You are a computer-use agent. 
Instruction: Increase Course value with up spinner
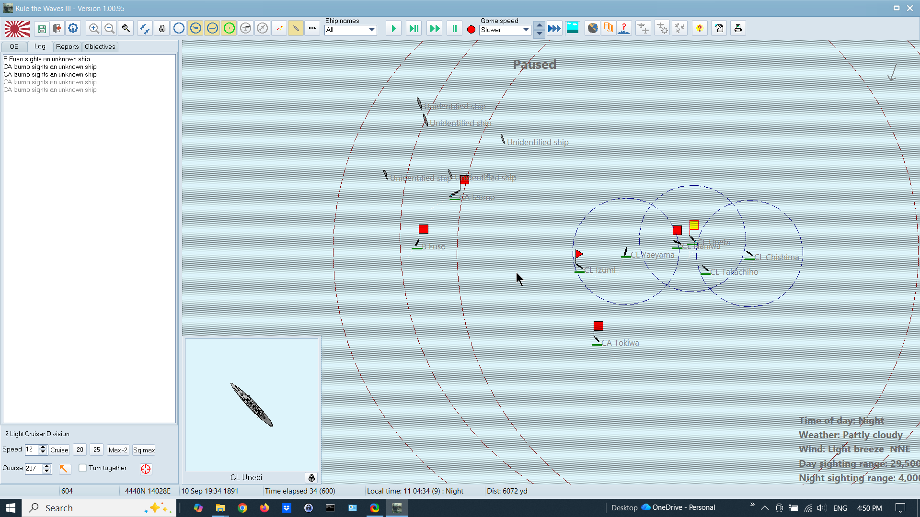[x=46, y=466]
